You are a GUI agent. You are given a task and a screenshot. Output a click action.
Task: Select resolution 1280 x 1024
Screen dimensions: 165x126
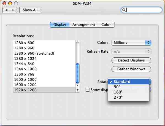click(x=44, y=58)
